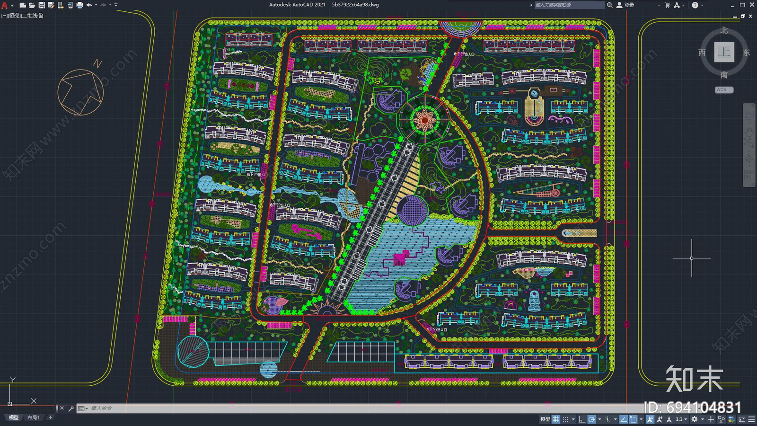Toggle snap mode dots in status bar
This screenshot has width=757, height=426.
click(565, 419)
